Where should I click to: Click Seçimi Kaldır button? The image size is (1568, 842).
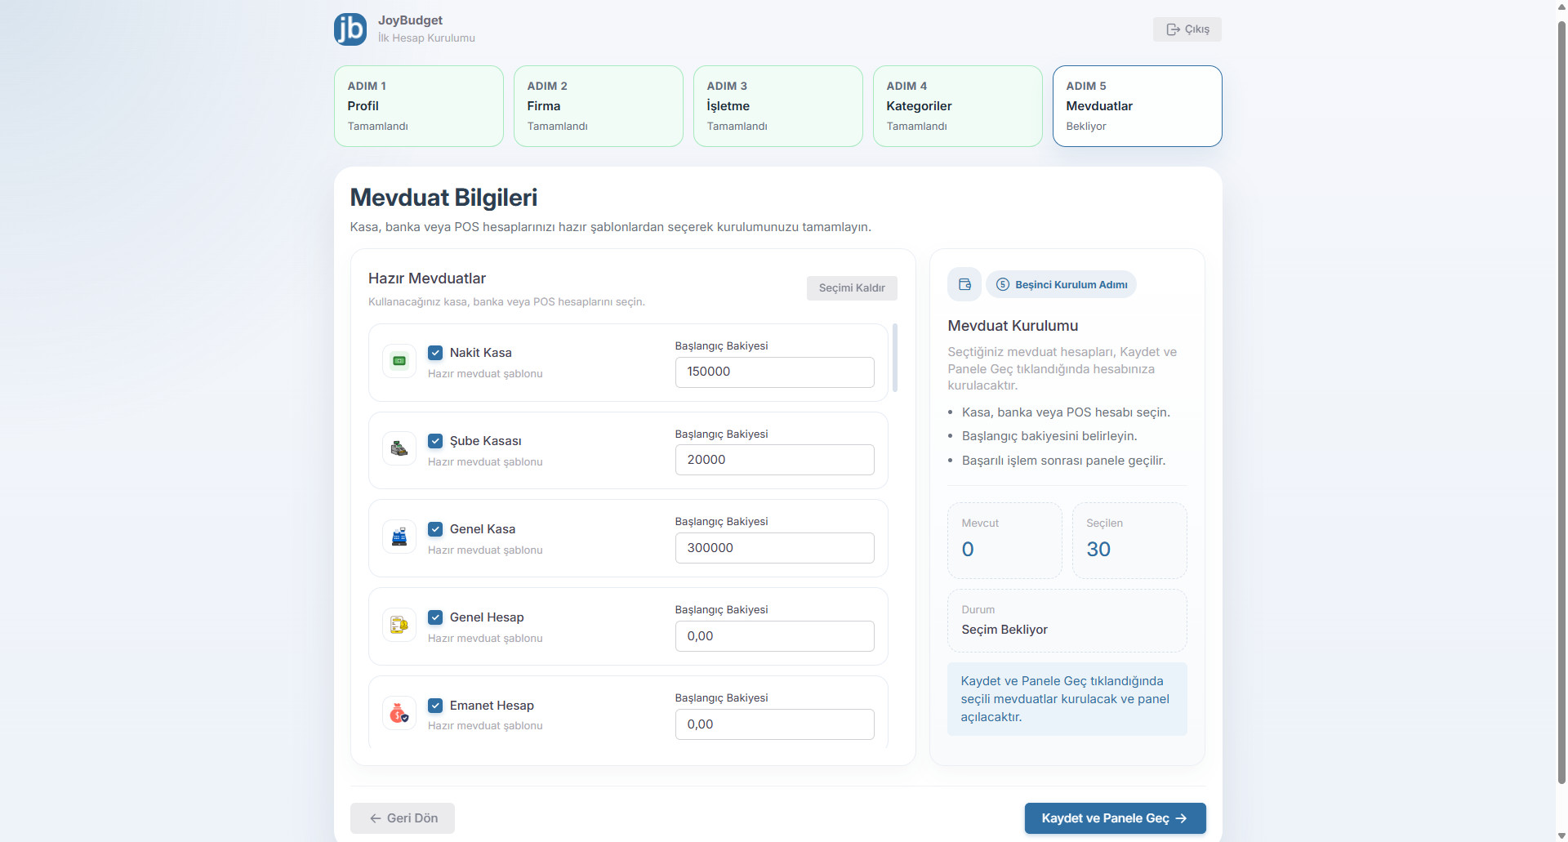pyautogui.click(x=852, y=288)
